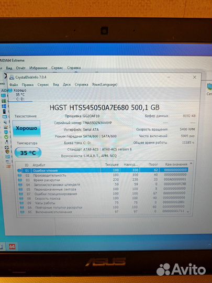Click the status icon of row 08 Скорость поиска
The height and width of the screenshot is (283, 212).
pyautogui.click(x=21, y=199)
